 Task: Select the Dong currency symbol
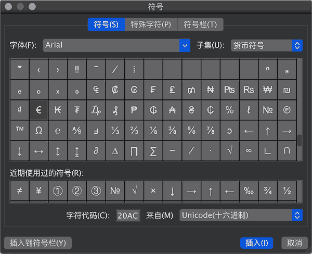point(20,110)
